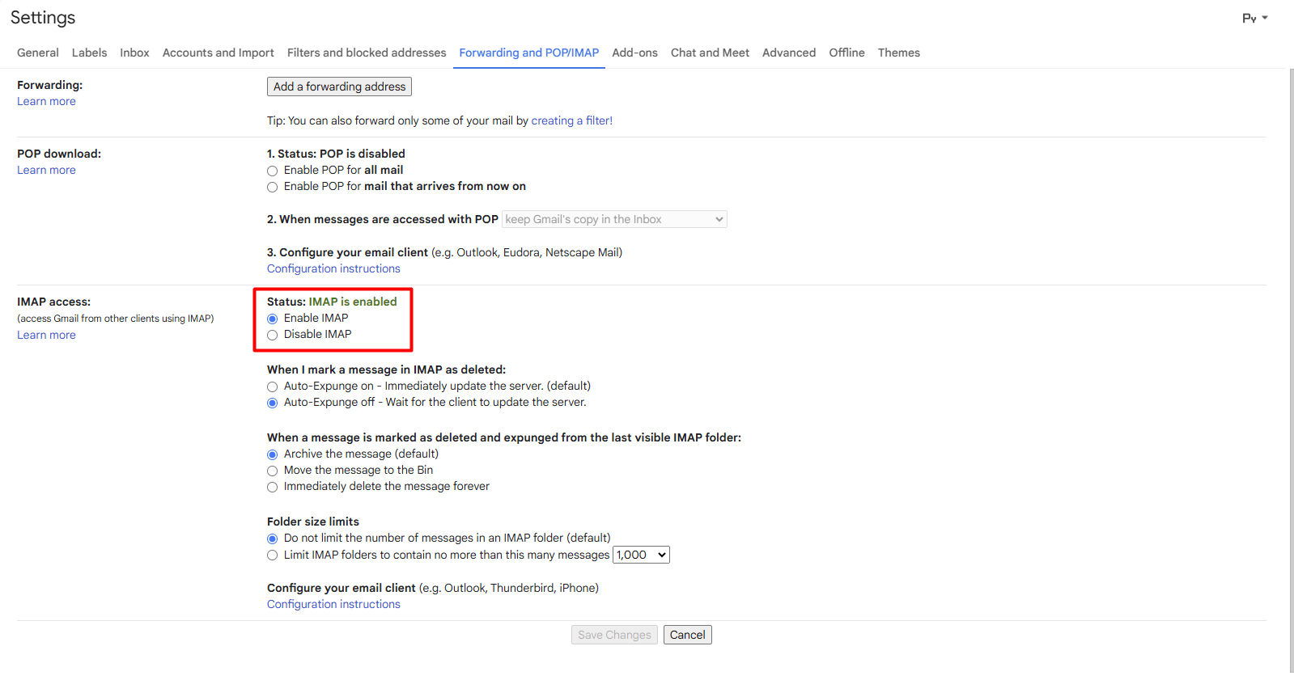Open Learn more under IMAP access

tap(46, 335)
